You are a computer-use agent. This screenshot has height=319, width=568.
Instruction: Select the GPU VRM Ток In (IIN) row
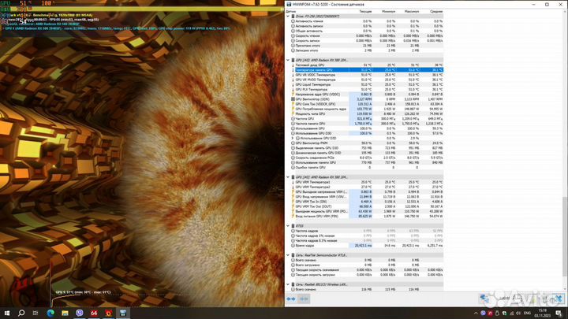pyautogui.click(x=367, y=202)
